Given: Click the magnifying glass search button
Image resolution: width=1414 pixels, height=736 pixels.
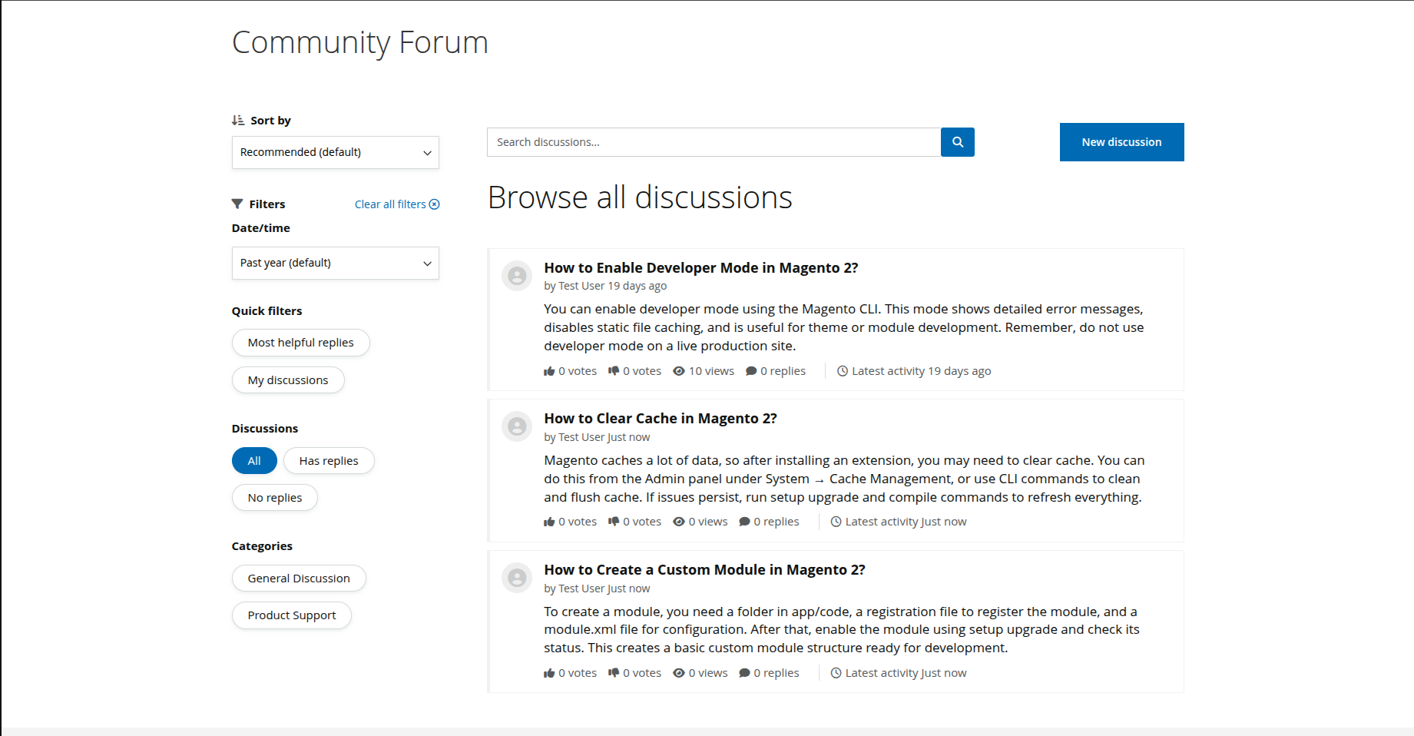Looking at the screenshot, I should 957,142.
